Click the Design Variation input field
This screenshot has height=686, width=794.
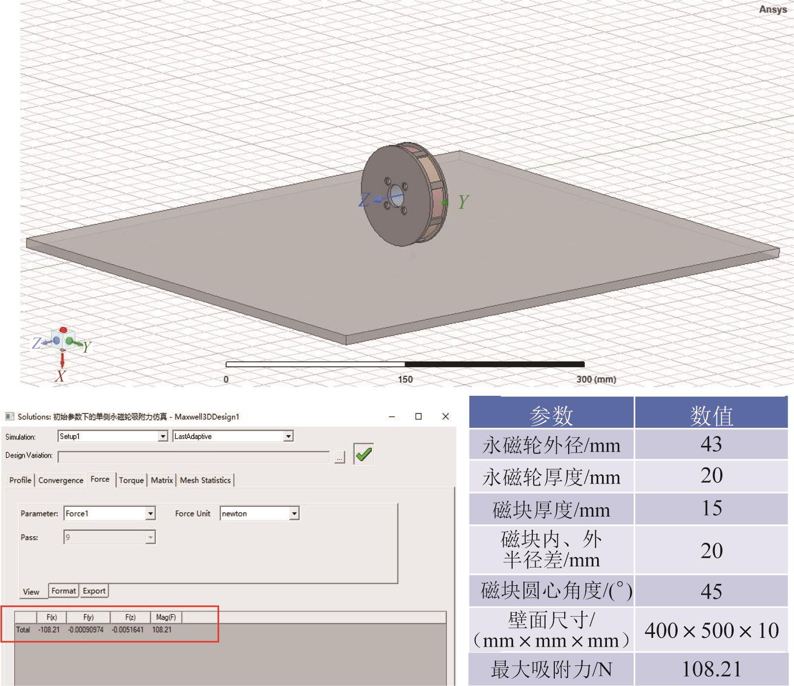pyautogui.click(x=193, y=457)
